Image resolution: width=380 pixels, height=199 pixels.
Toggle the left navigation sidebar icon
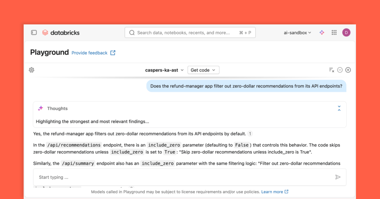point(34,32)
